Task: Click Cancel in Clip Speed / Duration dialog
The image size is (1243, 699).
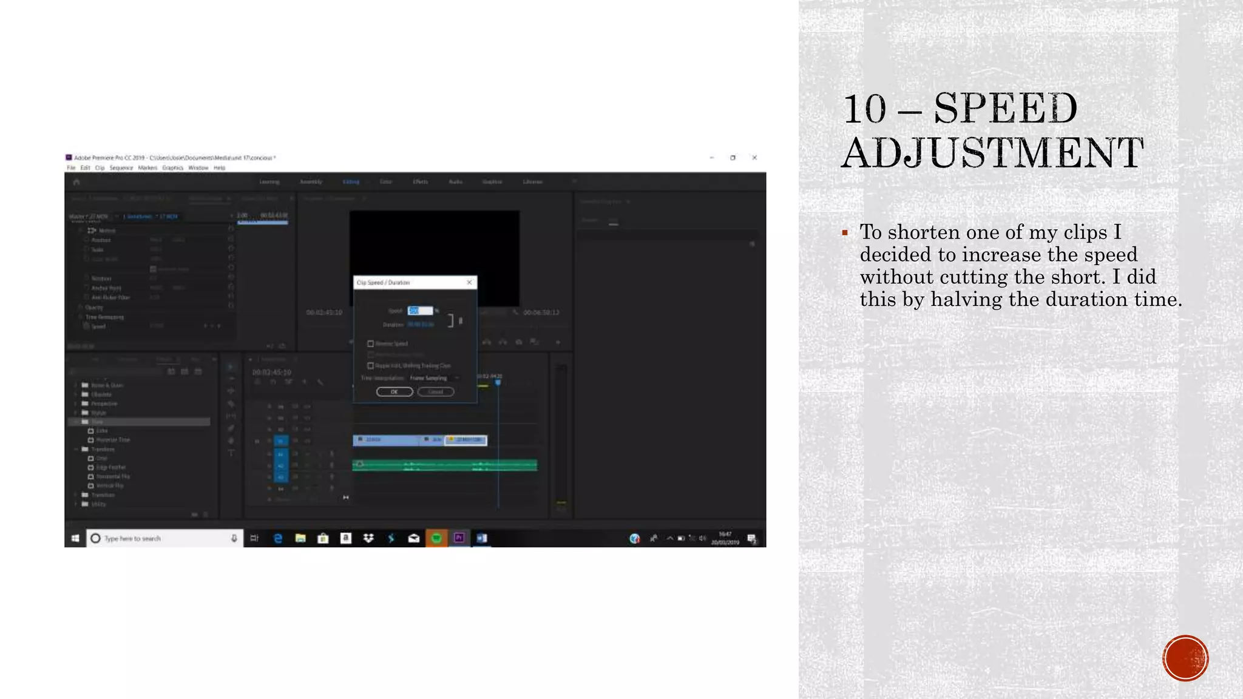Action: pos(436,392)
